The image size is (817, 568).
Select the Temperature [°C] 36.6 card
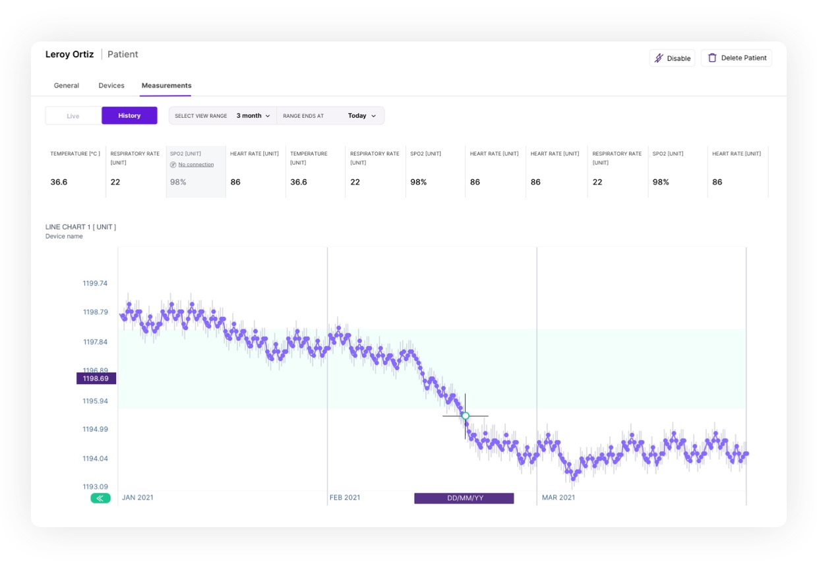point(75,171)
